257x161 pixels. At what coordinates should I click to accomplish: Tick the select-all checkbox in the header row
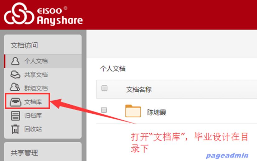click(x=105, y=88)
